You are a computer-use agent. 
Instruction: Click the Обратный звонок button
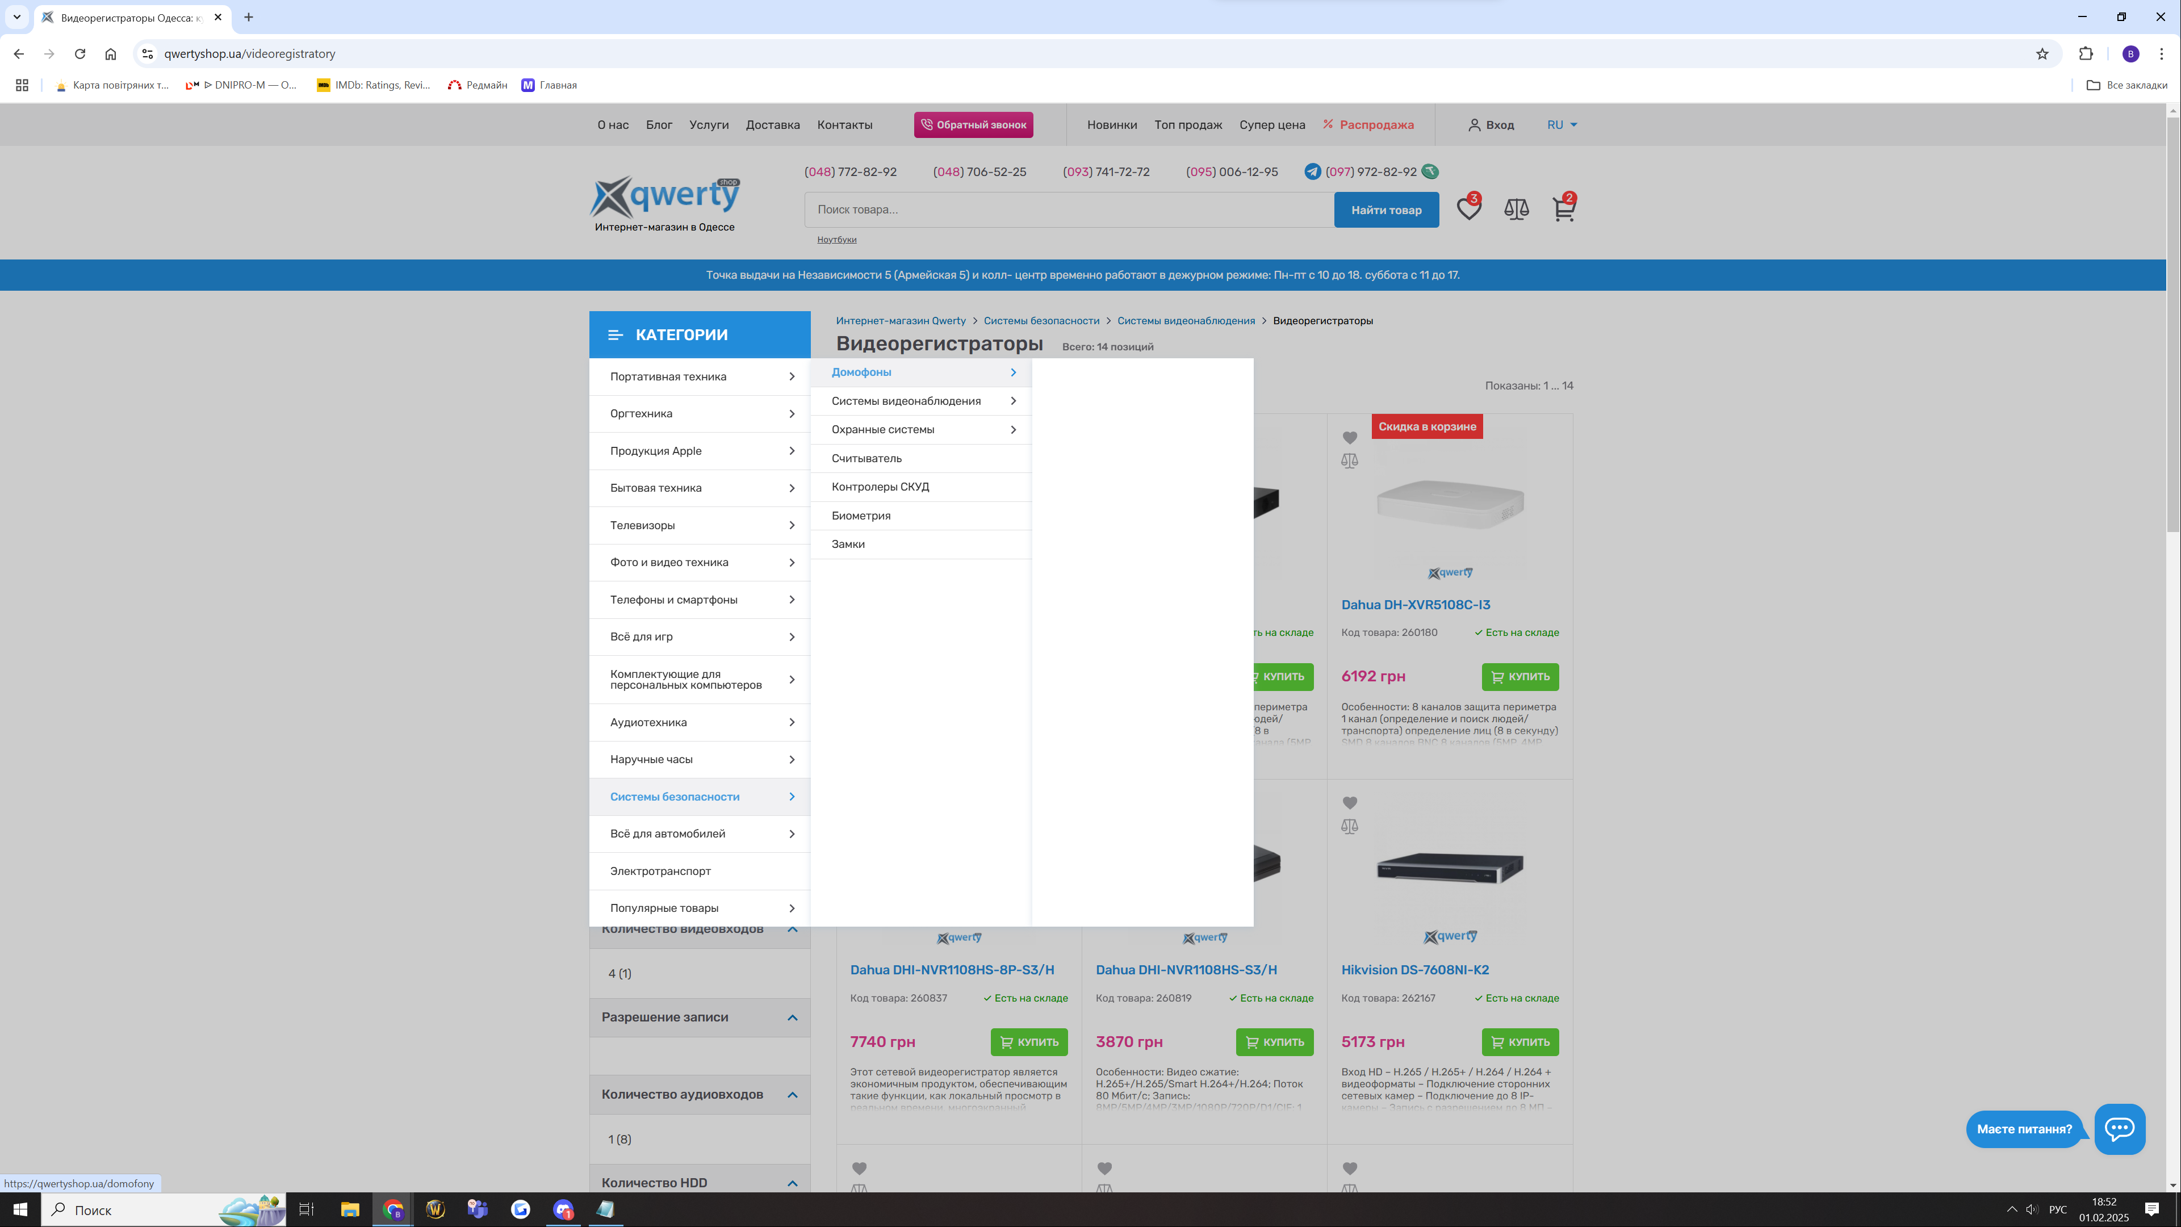(x=973, y=124)
